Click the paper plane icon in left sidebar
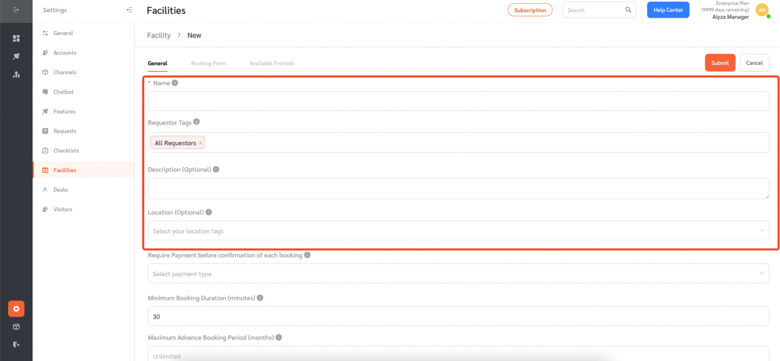Screen dimensions: 780x361 coord(16,56)
